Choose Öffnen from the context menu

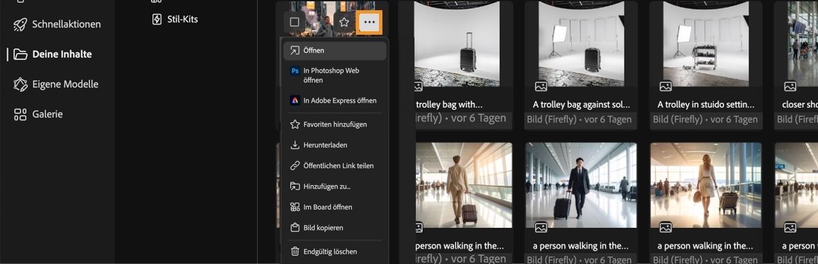click(x=335, y=50)
